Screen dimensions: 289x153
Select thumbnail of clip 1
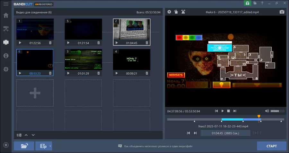click(35, 29)
